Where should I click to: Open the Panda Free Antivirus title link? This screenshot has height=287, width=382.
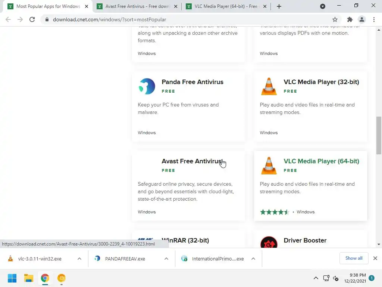[192, 82]
